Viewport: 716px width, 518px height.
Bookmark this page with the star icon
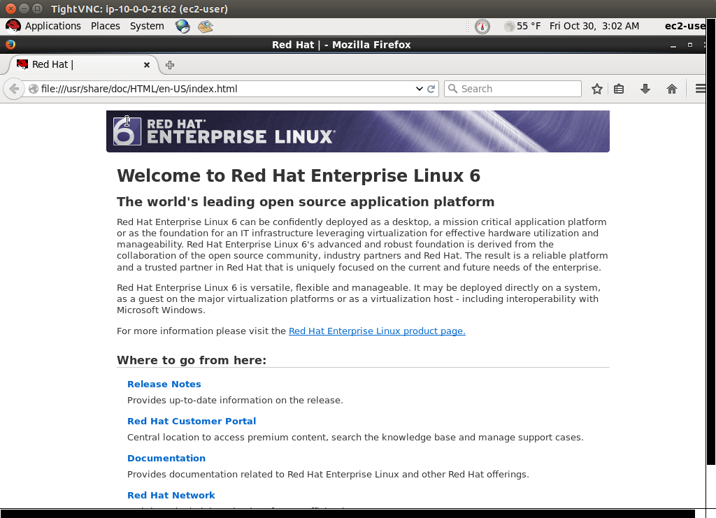pyautogui.click(x=597, y=89)
